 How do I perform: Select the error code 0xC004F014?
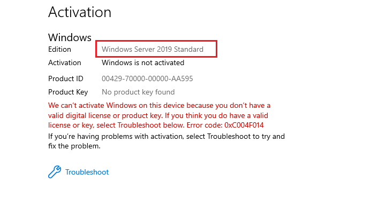click(x=244, y=125)
